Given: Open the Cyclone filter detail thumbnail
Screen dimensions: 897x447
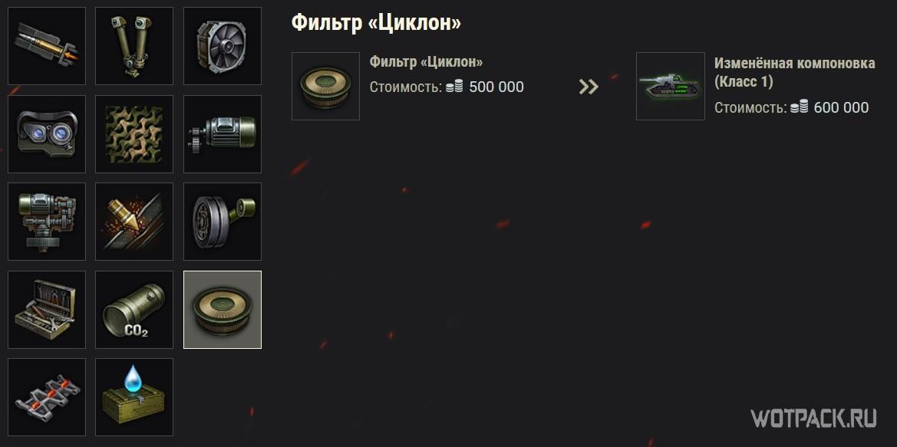Looking at the screenshot, I should point(325,87).
